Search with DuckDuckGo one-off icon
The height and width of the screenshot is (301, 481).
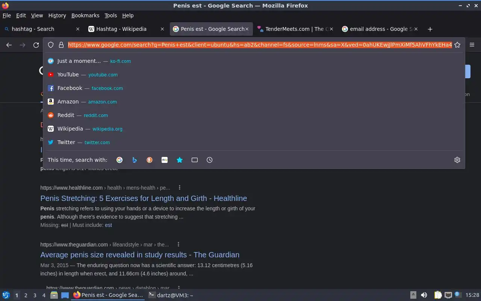tap(150, 160)
